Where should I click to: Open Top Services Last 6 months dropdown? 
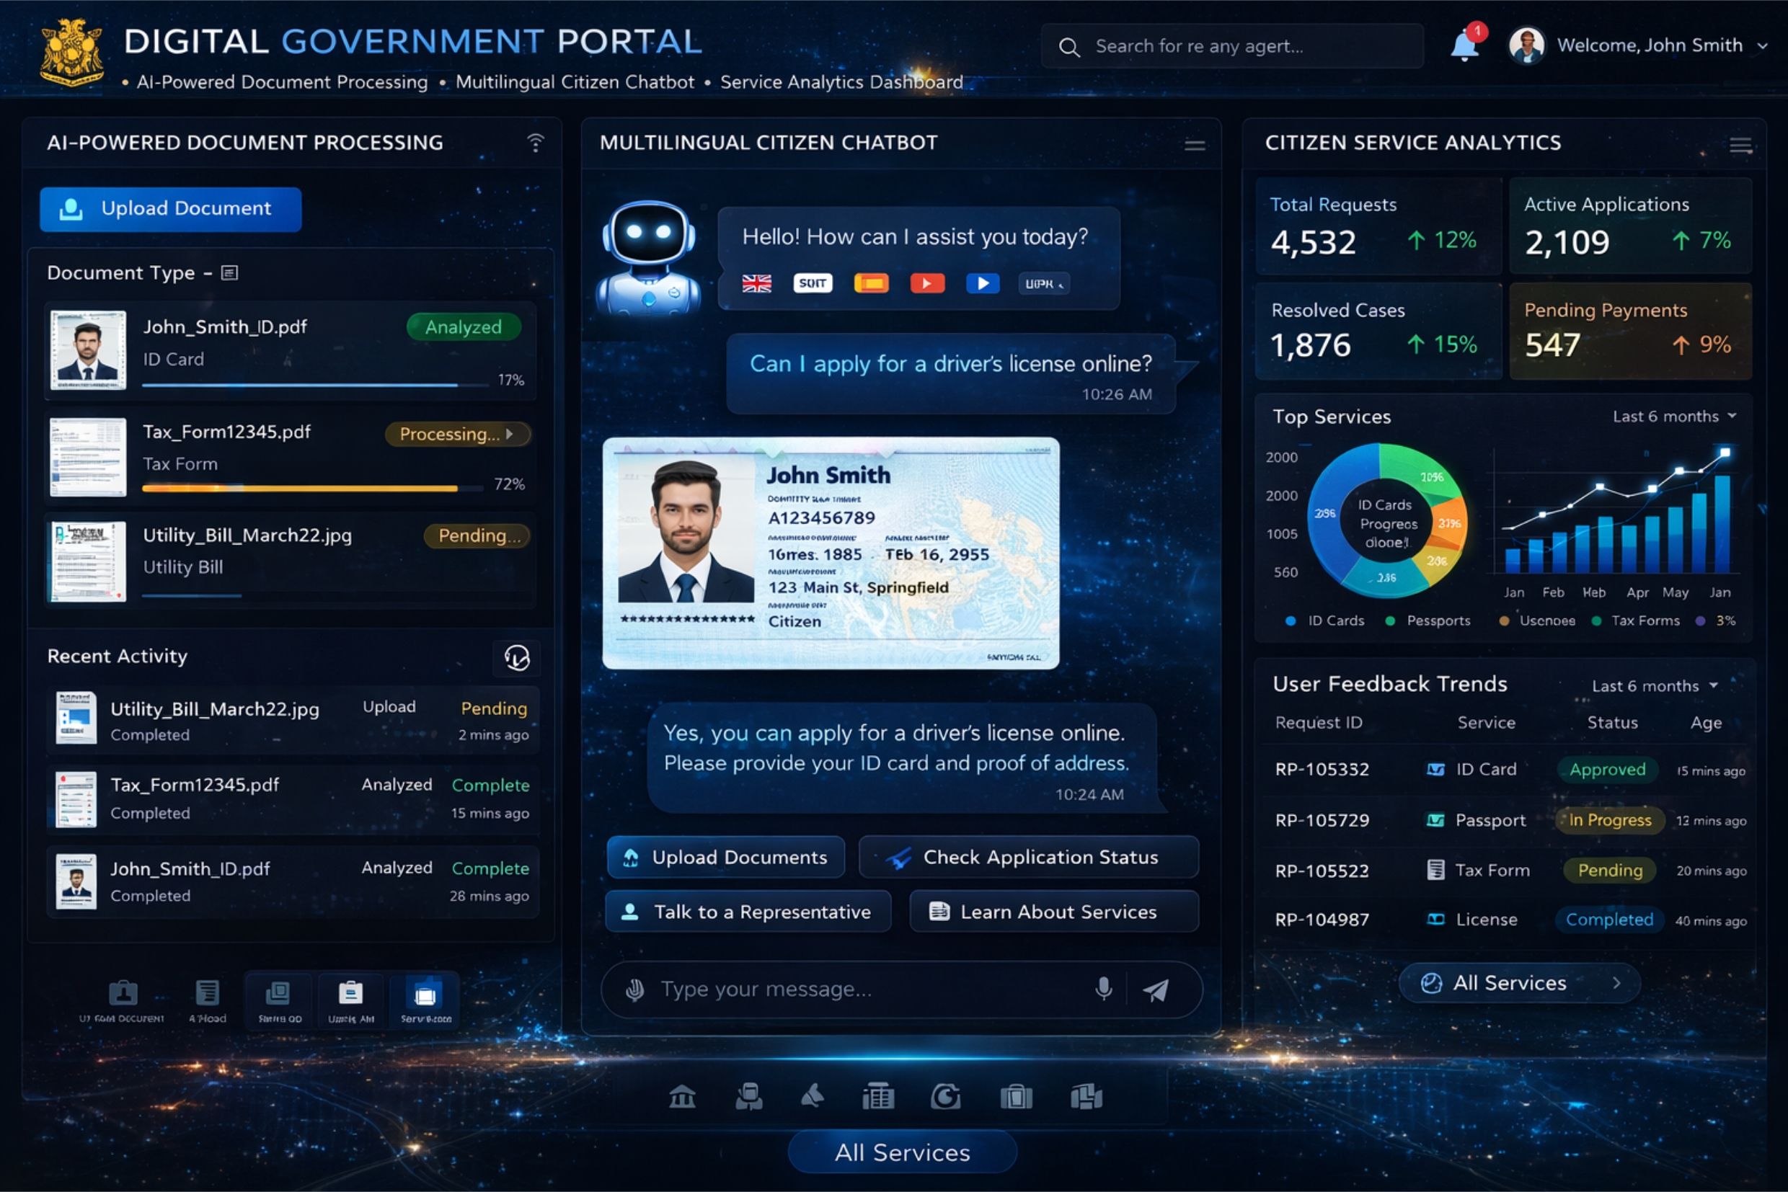click(x=1675, y=416)
